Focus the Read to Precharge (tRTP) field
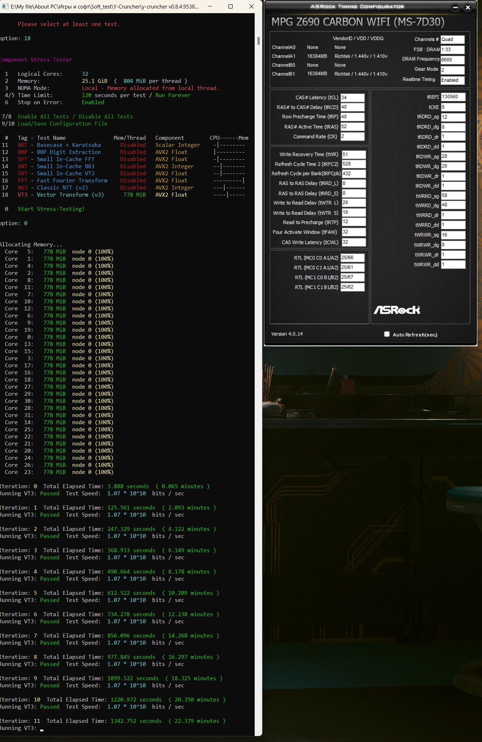This screenshot has height=742, width=482. coord(354,222)
